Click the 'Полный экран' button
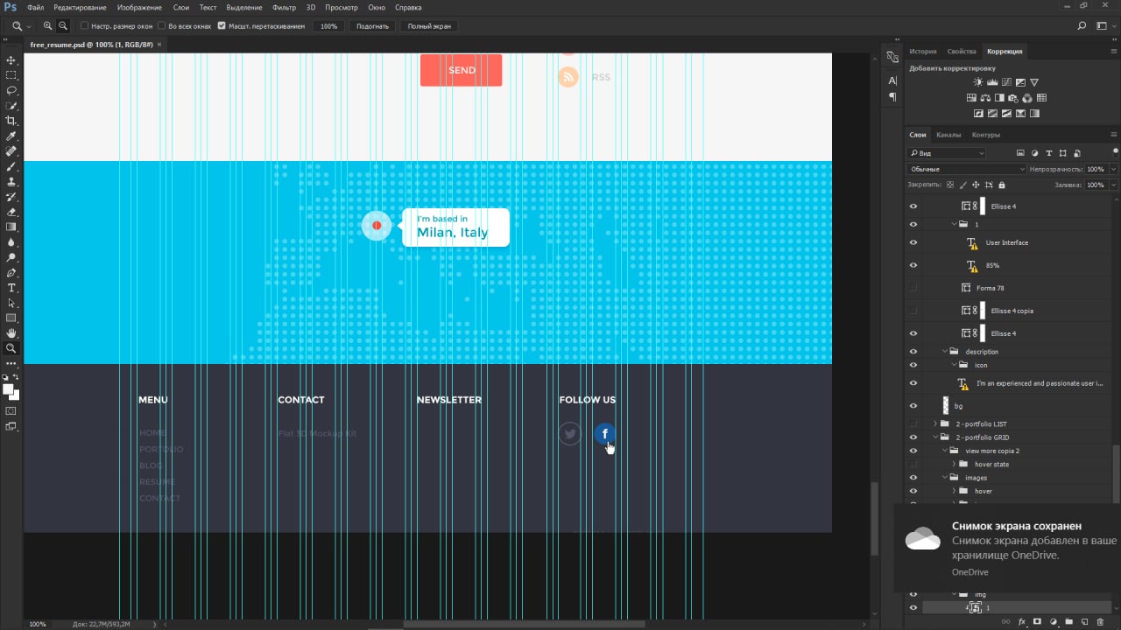The height and width of the screenshot is (630, 1121). coord(429,26)
